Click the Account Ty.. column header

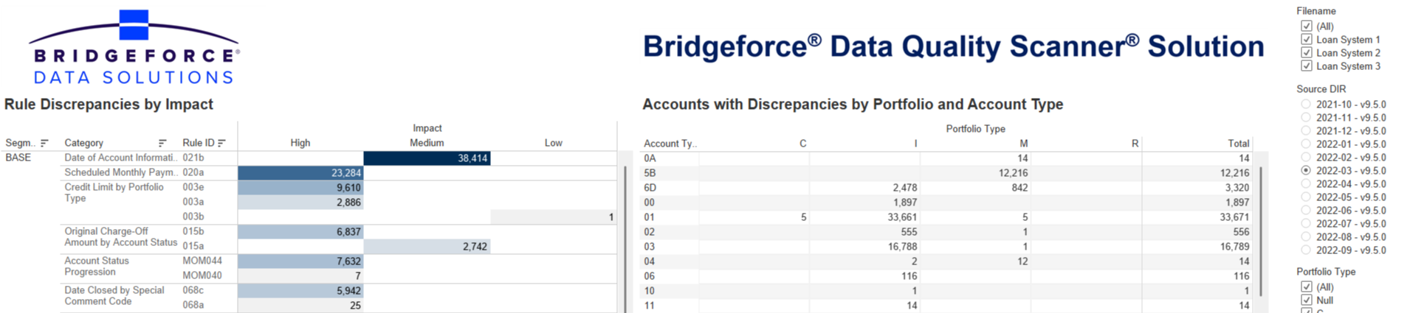pos(670,144)
